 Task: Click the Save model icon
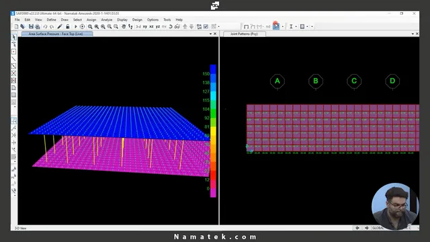(x=31, y=27)
